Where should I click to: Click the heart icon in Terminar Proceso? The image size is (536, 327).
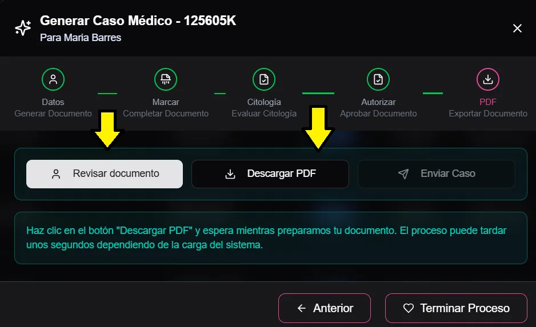(x=408, y=308)
